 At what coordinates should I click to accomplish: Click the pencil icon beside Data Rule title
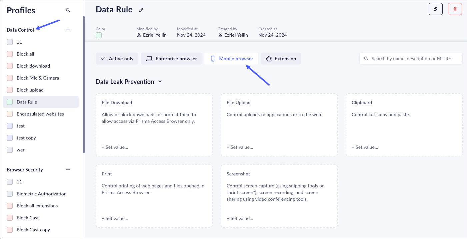tap(141, 10)
